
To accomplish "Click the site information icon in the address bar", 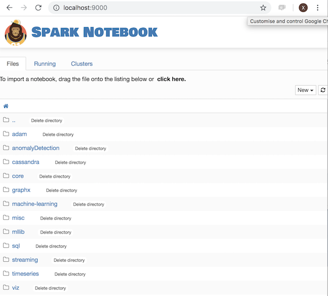I will [x=56, y=8].
